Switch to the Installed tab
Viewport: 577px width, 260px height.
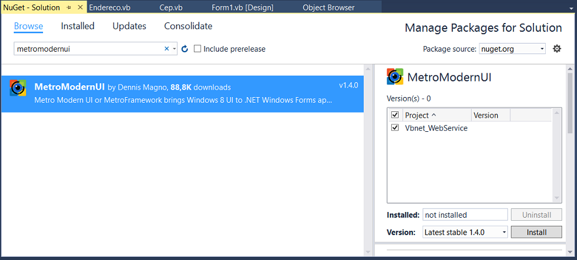coord(77,26)
